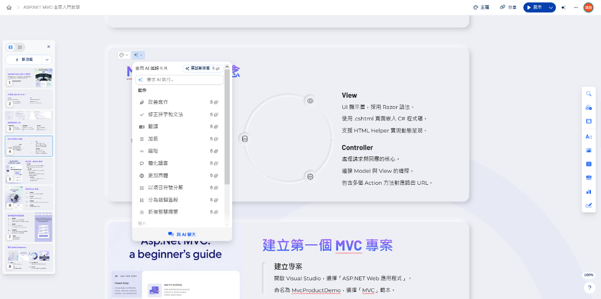Open the card style palette dropdown
The width and height of the screenshot is (601, 299).
click(x=123, y=55)
